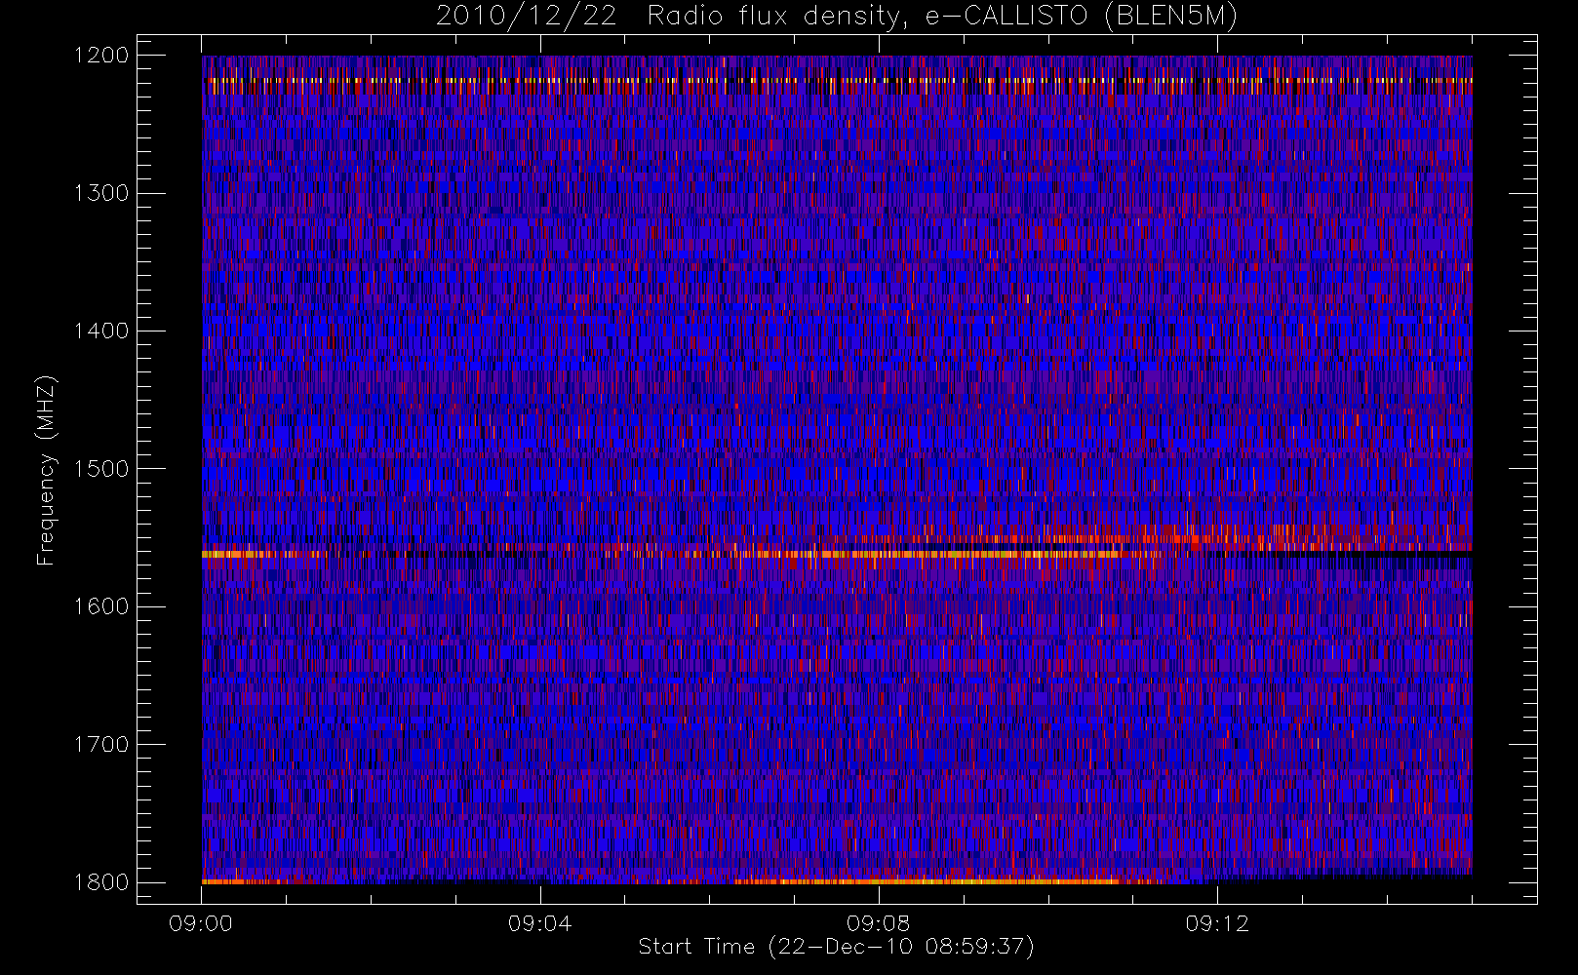Click the 1400 frequency tick label

[101, 331]
